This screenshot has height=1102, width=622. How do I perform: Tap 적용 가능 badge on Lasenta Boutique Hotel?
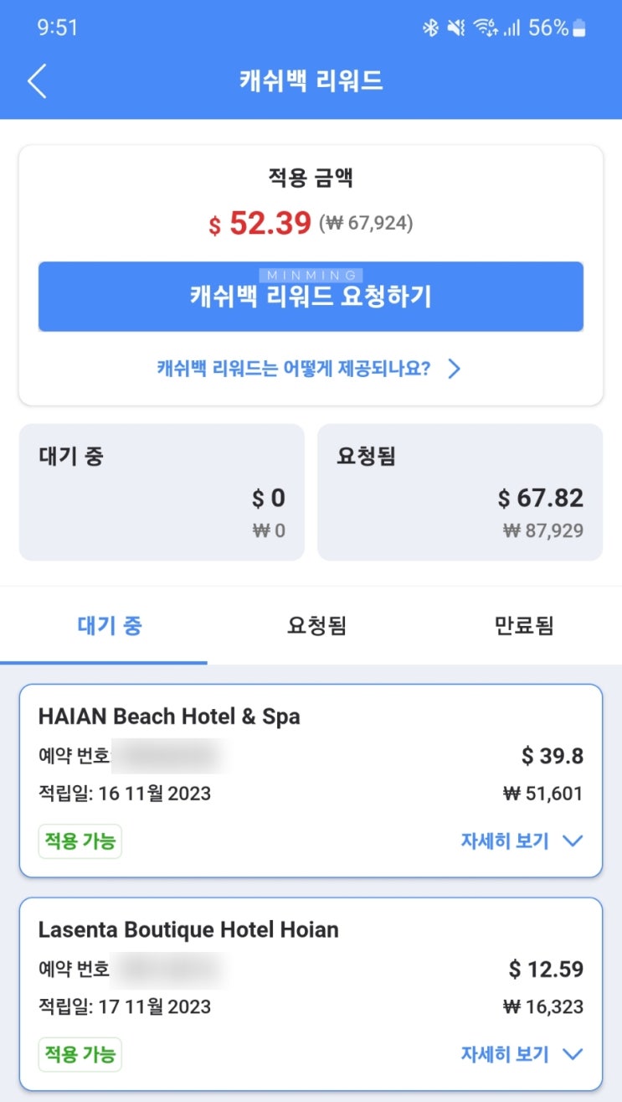pyautogui.click(x=80, y=1054)
